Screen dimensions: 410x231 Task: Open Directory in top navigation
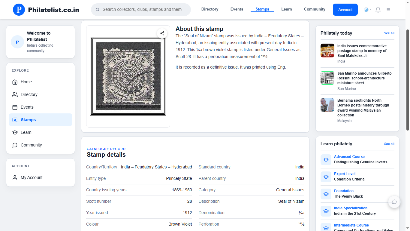point(210,9)
